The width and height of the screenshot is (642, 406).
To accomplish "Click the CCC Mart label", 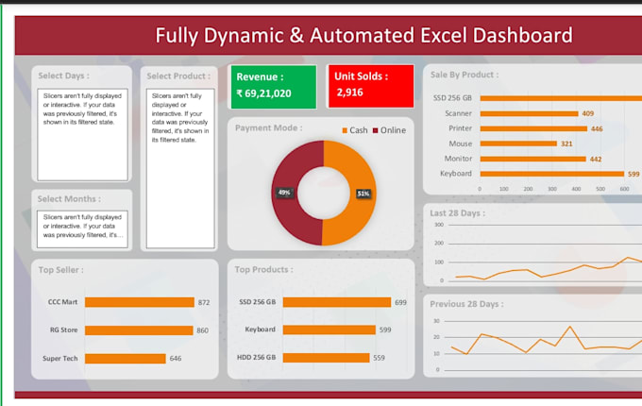I will pos(62,302).
